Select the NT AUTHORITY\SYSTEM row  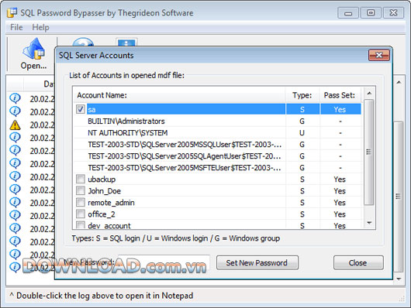click(218, 132)
